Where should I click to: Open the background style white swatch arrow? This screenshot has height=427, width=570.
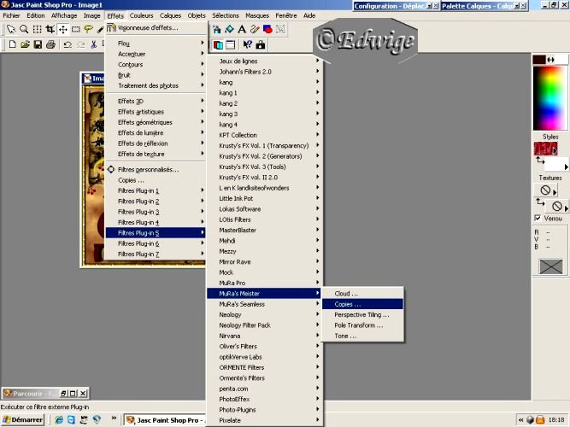pos(566,167)
